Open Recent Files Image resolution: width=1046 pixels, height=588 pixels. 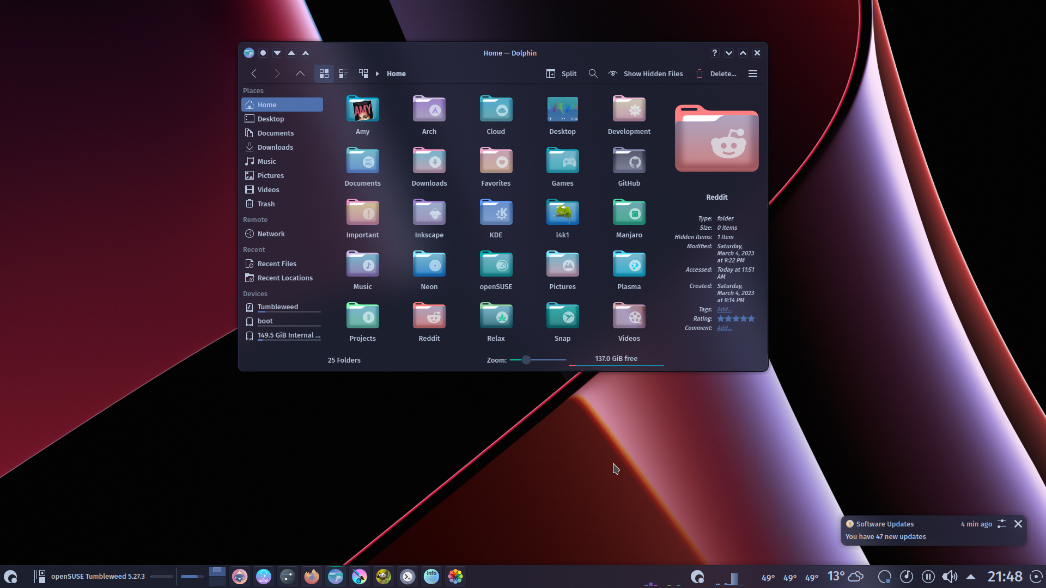pyautogui.click(x=282, y=264)
